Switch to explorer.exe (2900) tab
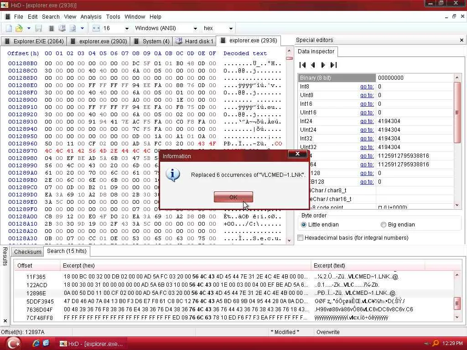The image size is (467, 350). pos(99,41)
